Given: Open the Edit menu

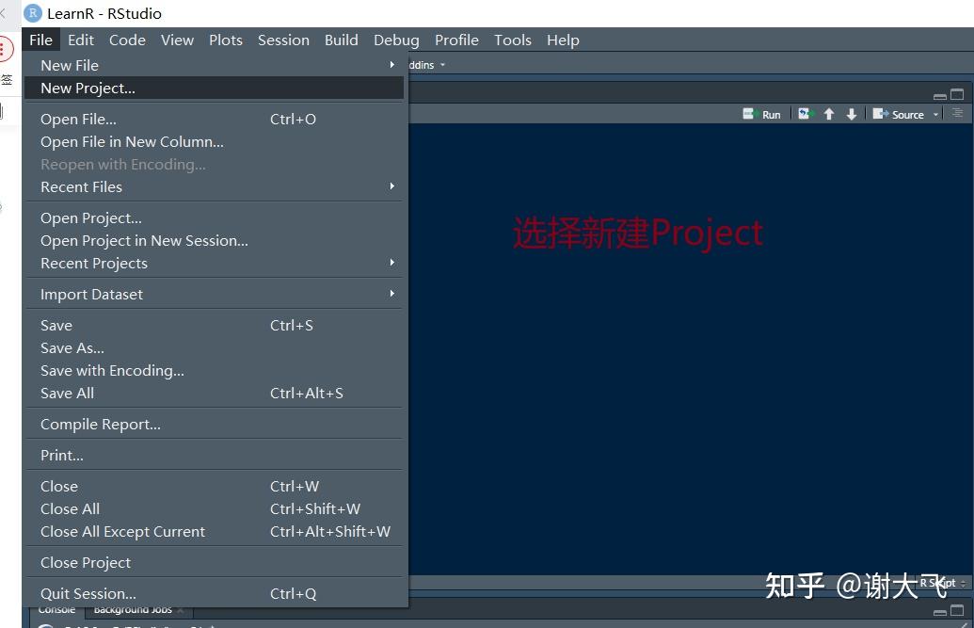Looking at the screenshot, I should pyautogui.click(x=81, y=40).
